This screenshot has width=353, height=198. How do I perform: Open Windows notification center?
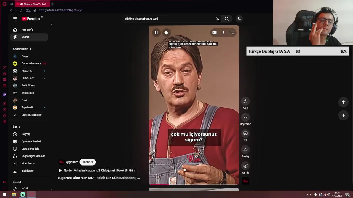[x=347, y=194]
